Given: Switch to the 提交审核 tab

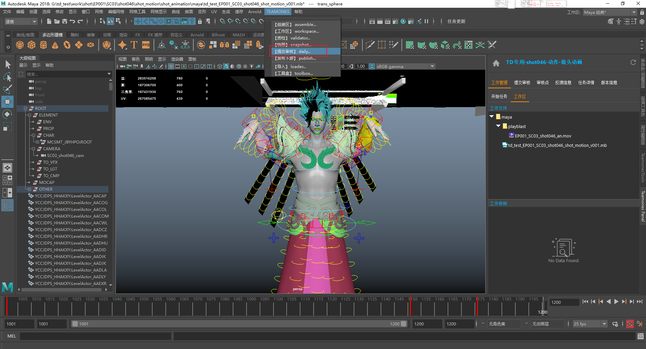Looking at the screenshot, I should (x=522, y=83).
